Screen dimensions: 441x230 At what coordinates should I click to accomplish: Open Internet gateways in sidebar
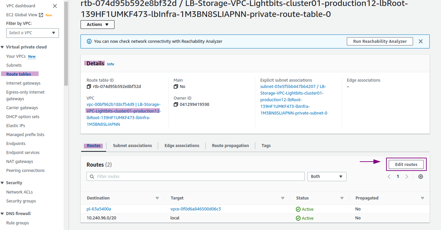coord(23,83)
